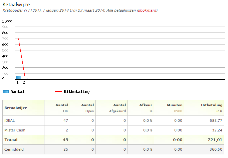The width and height of the screenshot is (228, 158).
Task: Click the iDEAL 'Afkeur' value '0,0 %'
Action: click(x=148, y=120)
